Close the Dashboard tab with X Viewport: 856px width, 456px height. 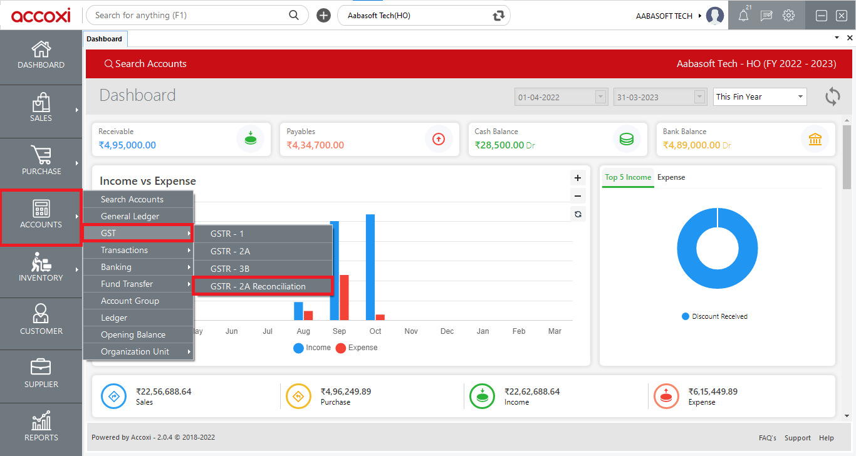(850, 38)
